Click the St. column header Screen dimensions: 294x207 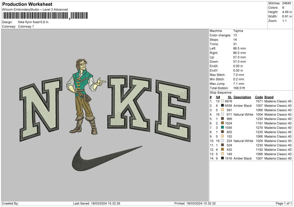[229, 97]
